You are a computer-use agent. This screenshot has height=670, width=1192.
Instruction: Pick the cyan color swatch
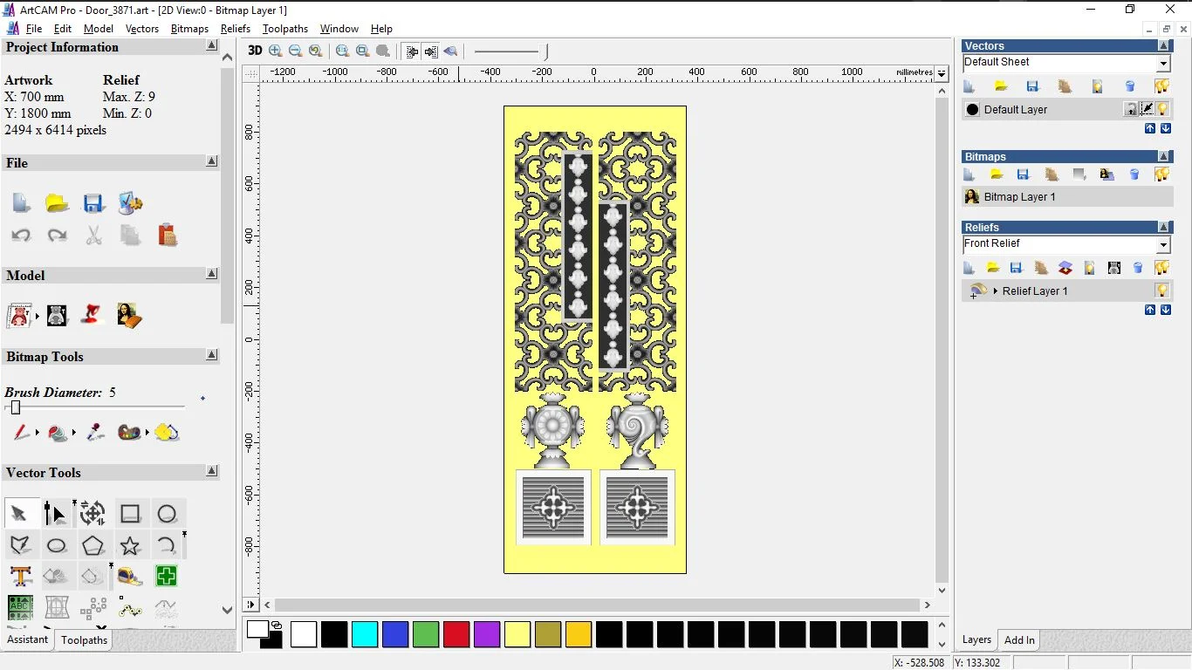click(365, 634)
